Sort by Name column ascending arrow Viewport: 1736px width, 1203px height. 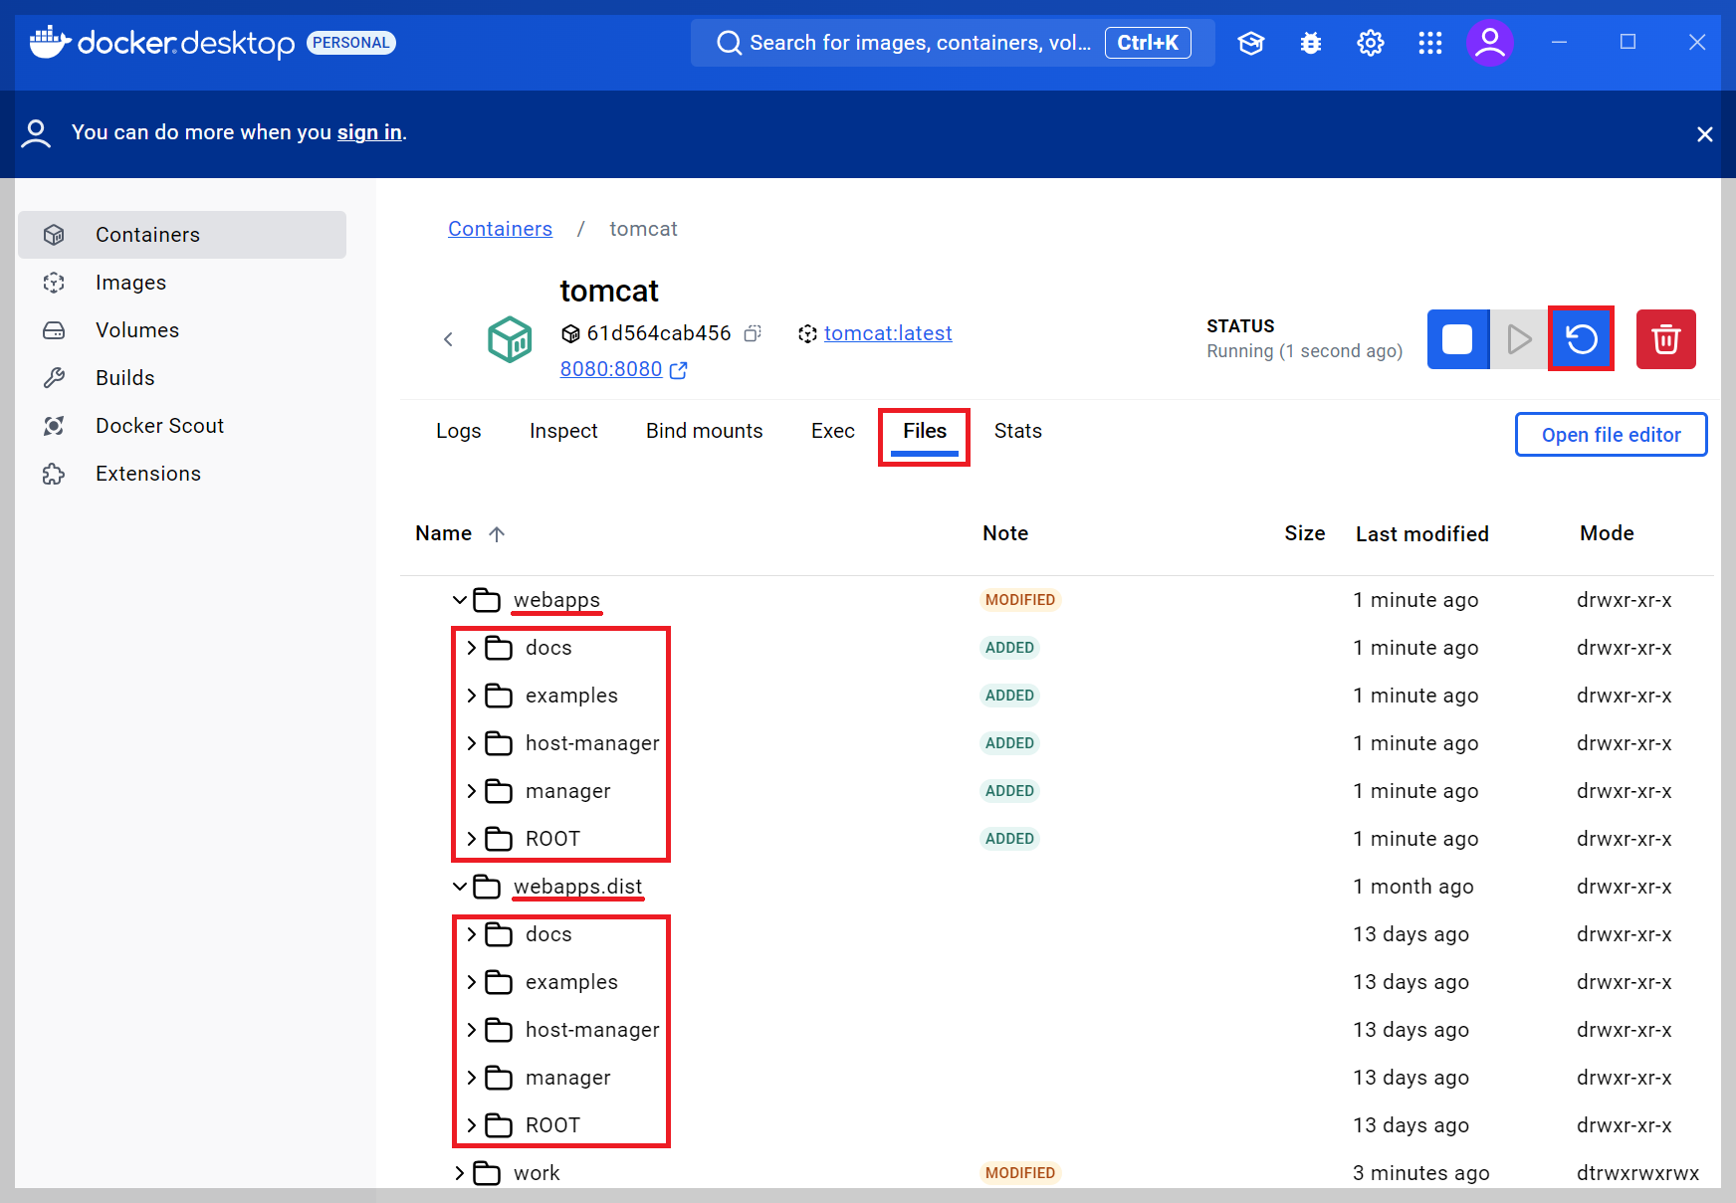(497, 534)
